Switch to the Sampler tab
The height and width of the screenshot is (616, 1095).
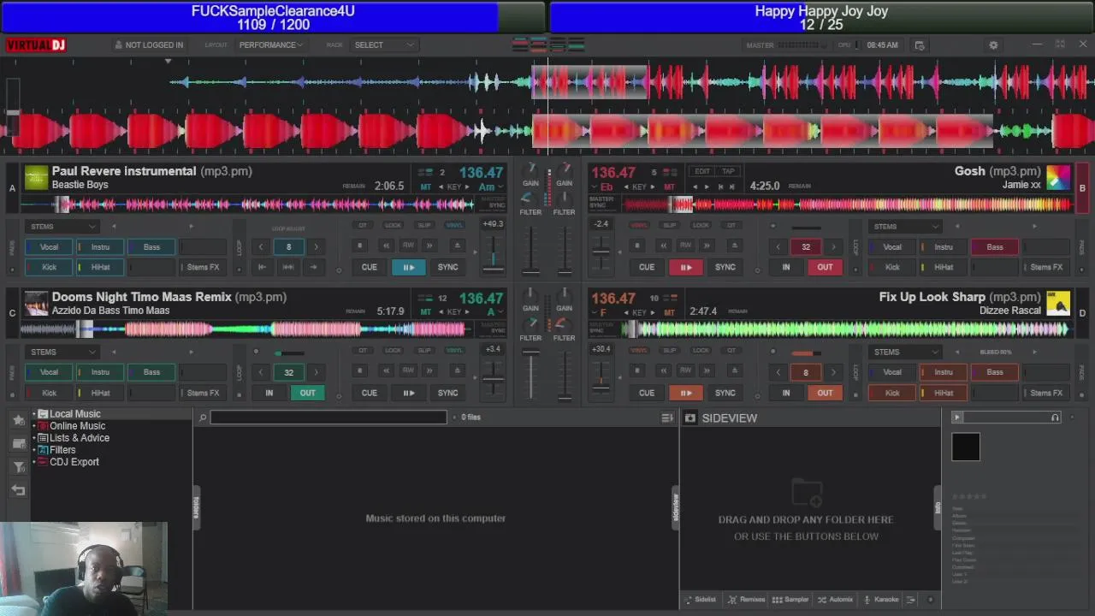point(790,600)
